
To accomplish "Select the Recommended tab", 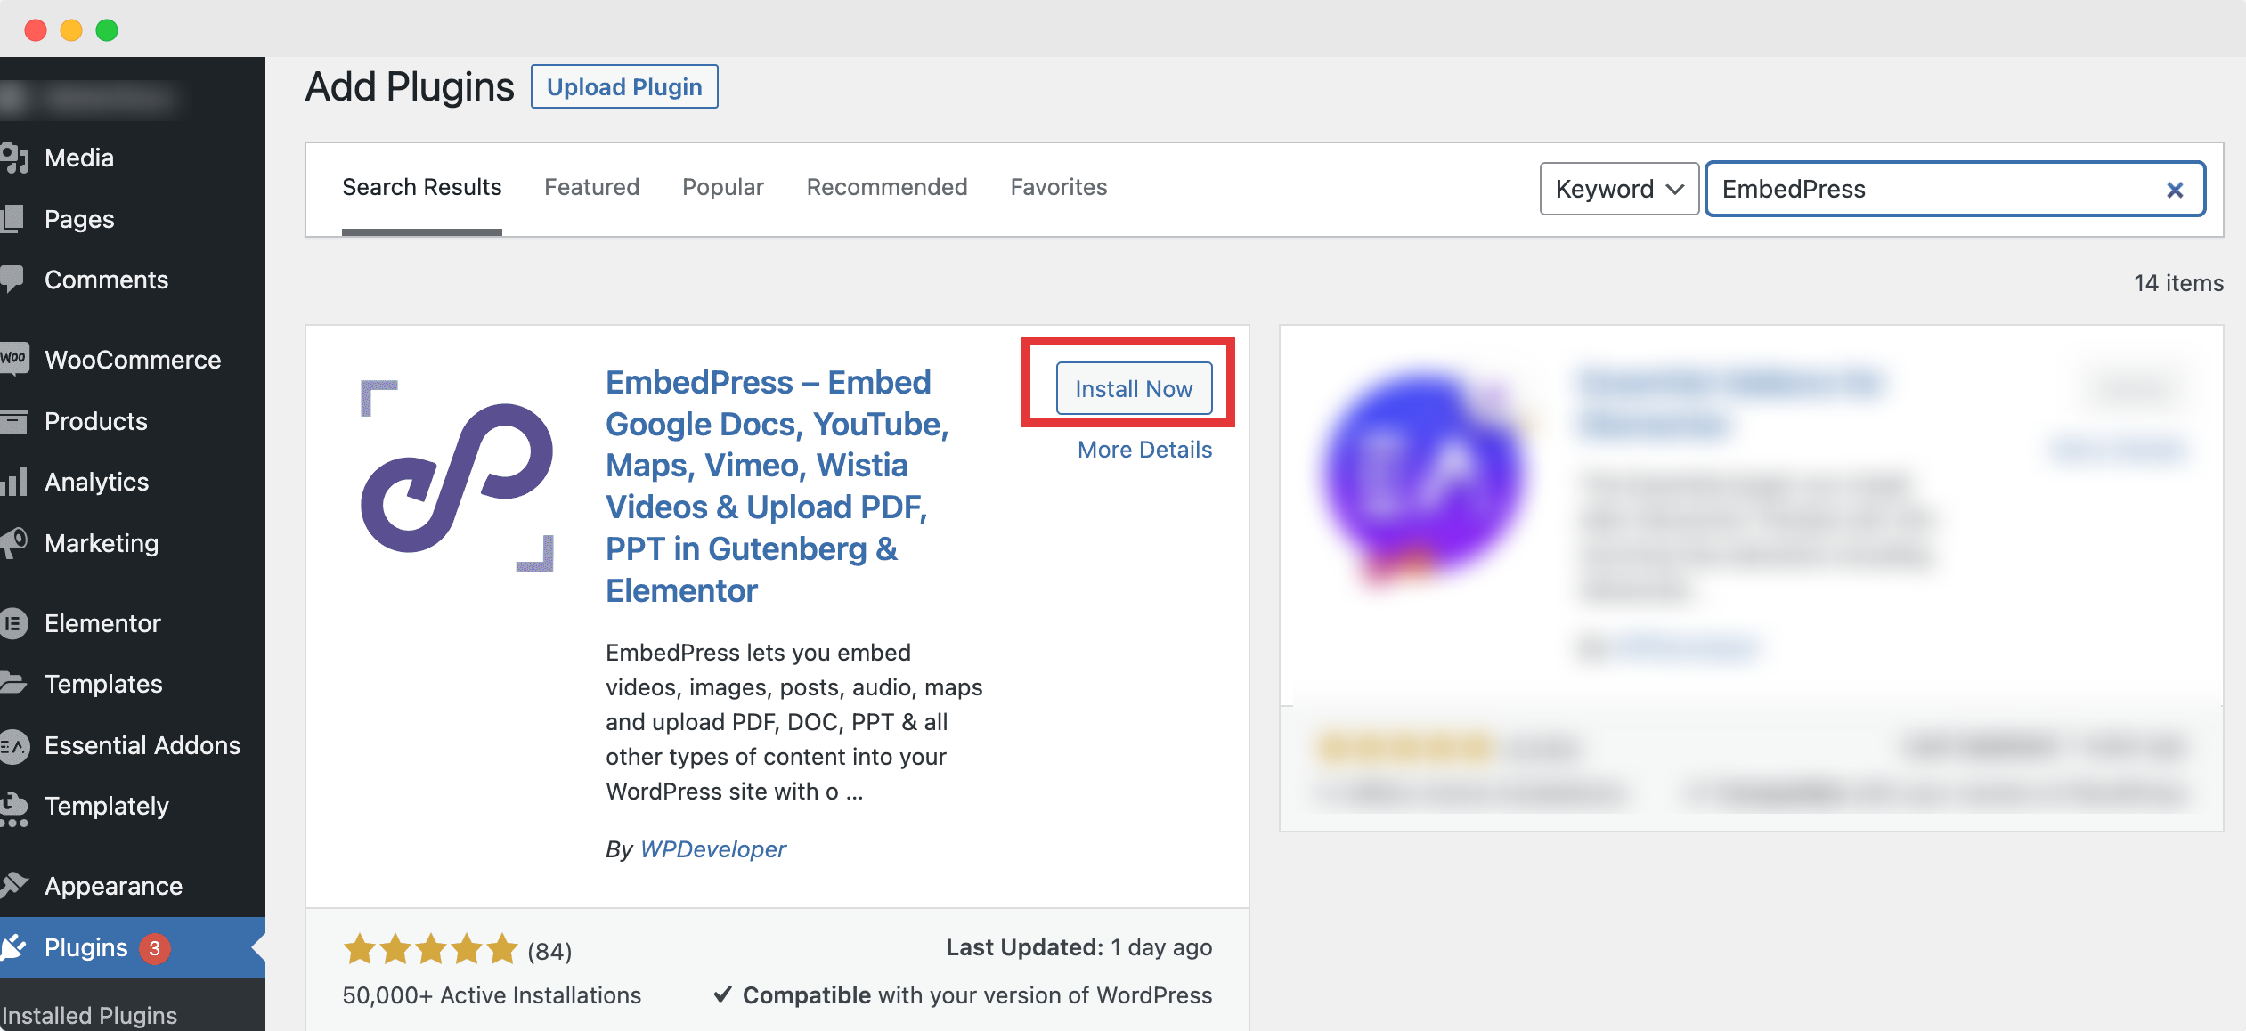I will click(888, 186).
